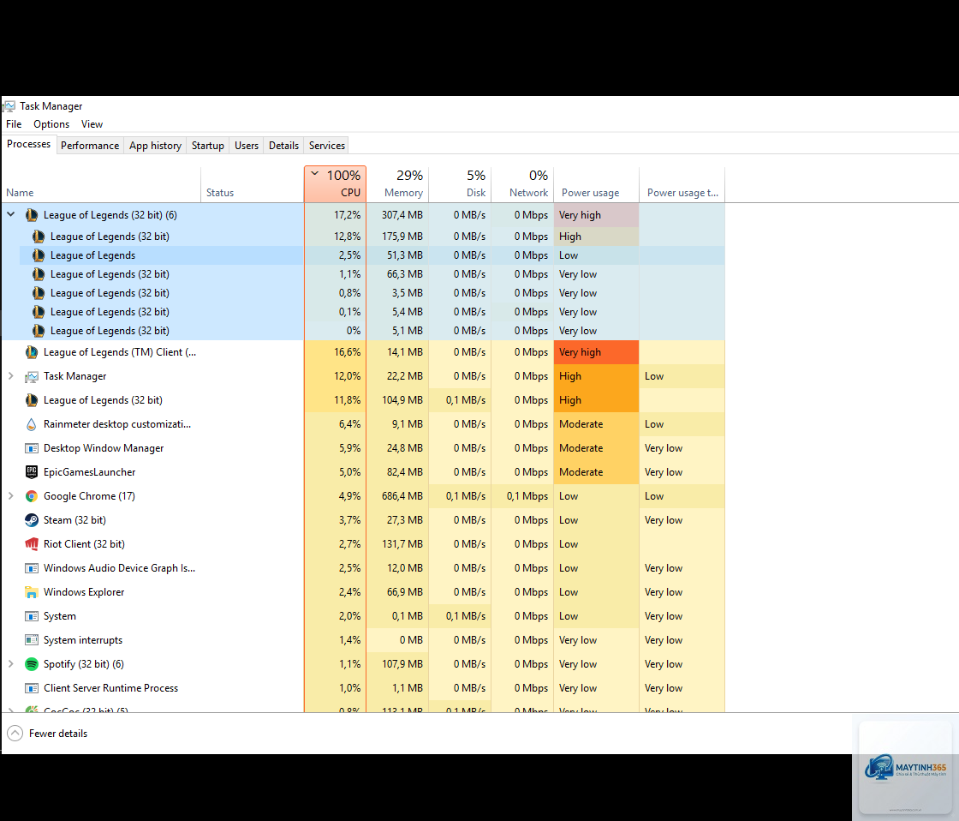The height and width of the screenshot is (821, 959).
Task: Click the Client Server Runtime Process icon
Action: pyautogui.click(x=32, y=688)
